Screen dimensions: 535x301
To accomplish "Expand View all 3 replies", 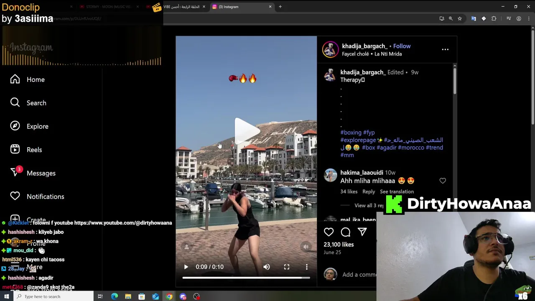I will pos(369,205).
